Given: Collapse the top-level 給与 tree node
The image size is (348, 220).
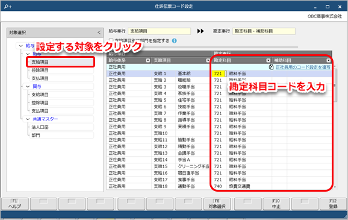Looking at the screenshot, I should point(21,46).
